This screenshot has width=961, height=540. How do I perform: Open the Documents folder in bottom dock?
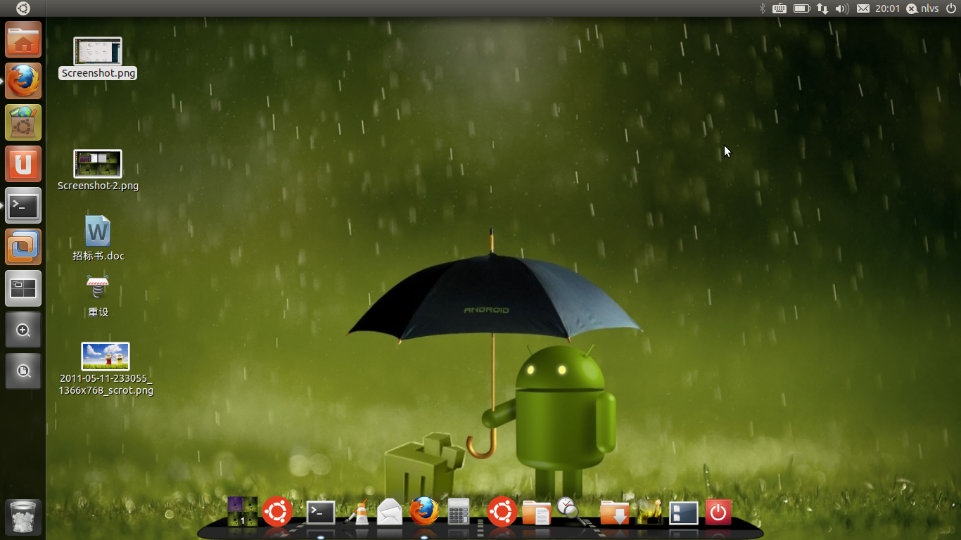(537, 513)
